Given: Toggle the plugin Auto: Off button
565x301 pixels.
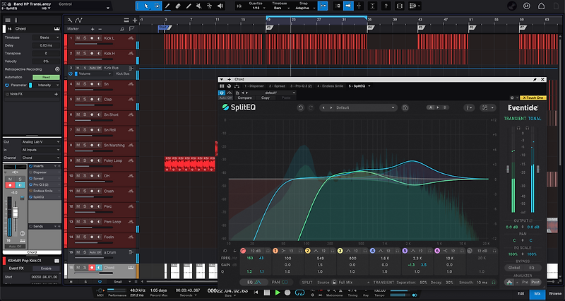Looking at the screenshot, I should [x=225, y=98].
